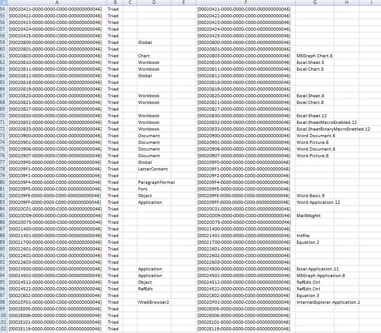Select column F header

(x=246, y=2)
